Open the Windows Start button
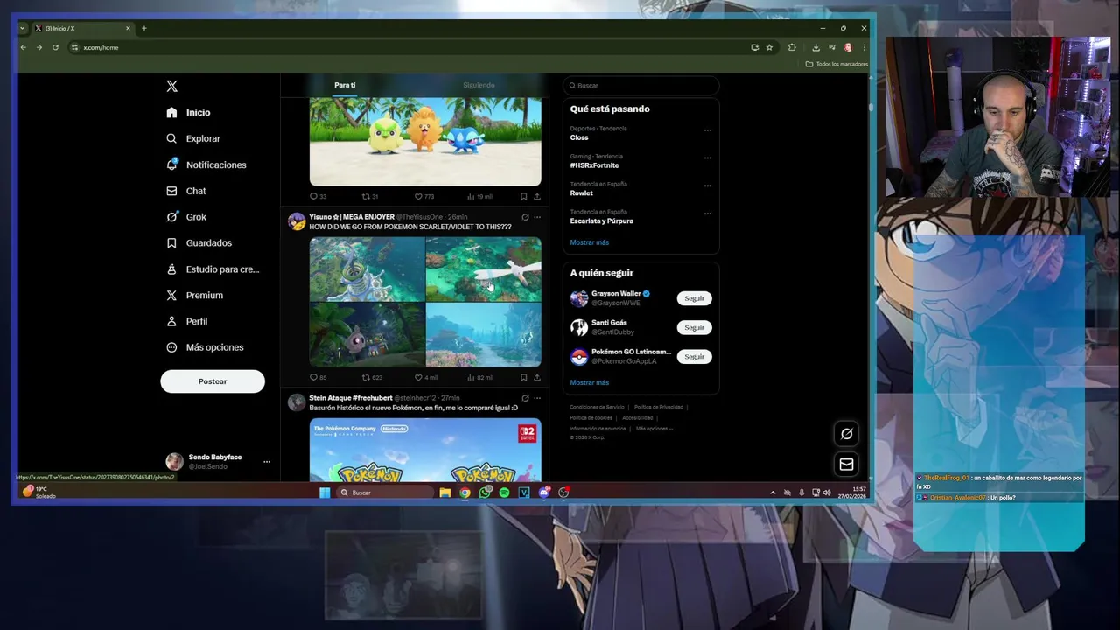Viewport: 1120px width, 630px height. click(325, 493)
